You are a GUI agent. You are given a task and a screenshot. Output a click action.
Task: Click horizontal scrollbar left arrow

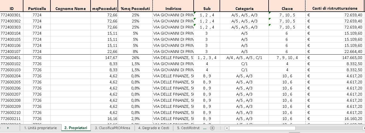(x=227, y=128)
